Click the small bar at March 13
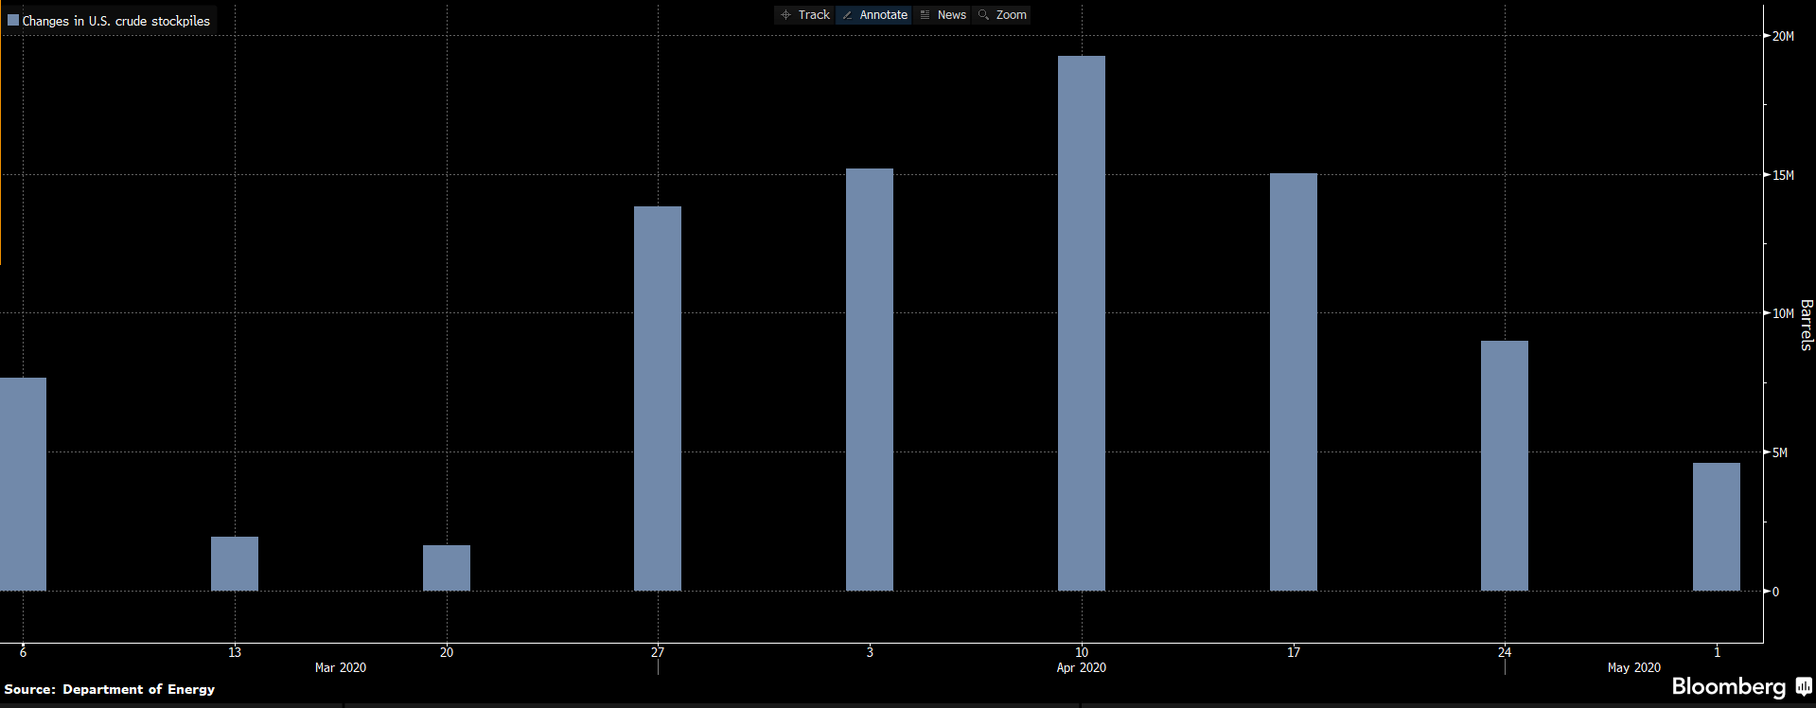The width and height of the screenshot is (1816, 708). pos(235,564)
